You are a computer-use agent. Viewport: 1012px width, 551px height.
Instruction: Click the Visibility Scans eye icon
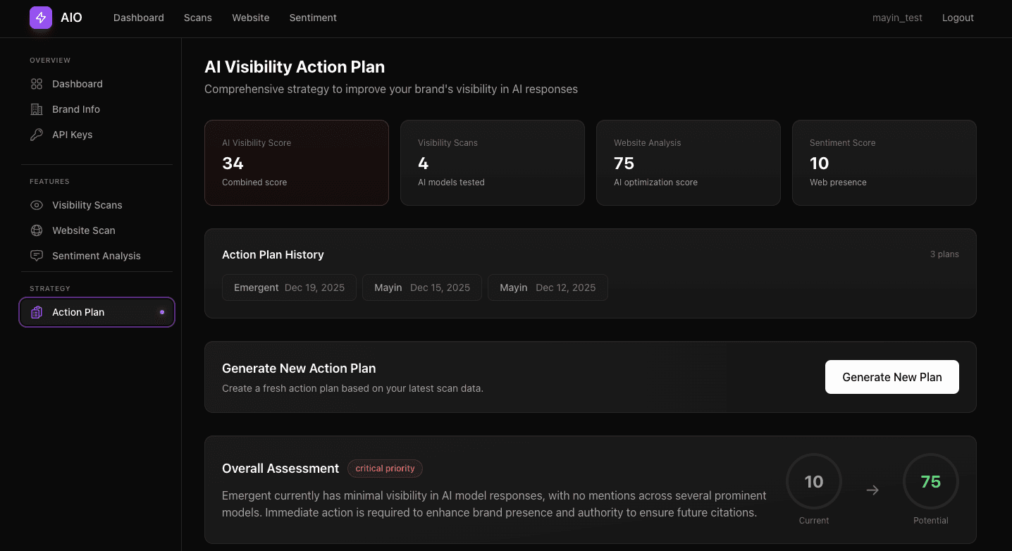(37, 205)
